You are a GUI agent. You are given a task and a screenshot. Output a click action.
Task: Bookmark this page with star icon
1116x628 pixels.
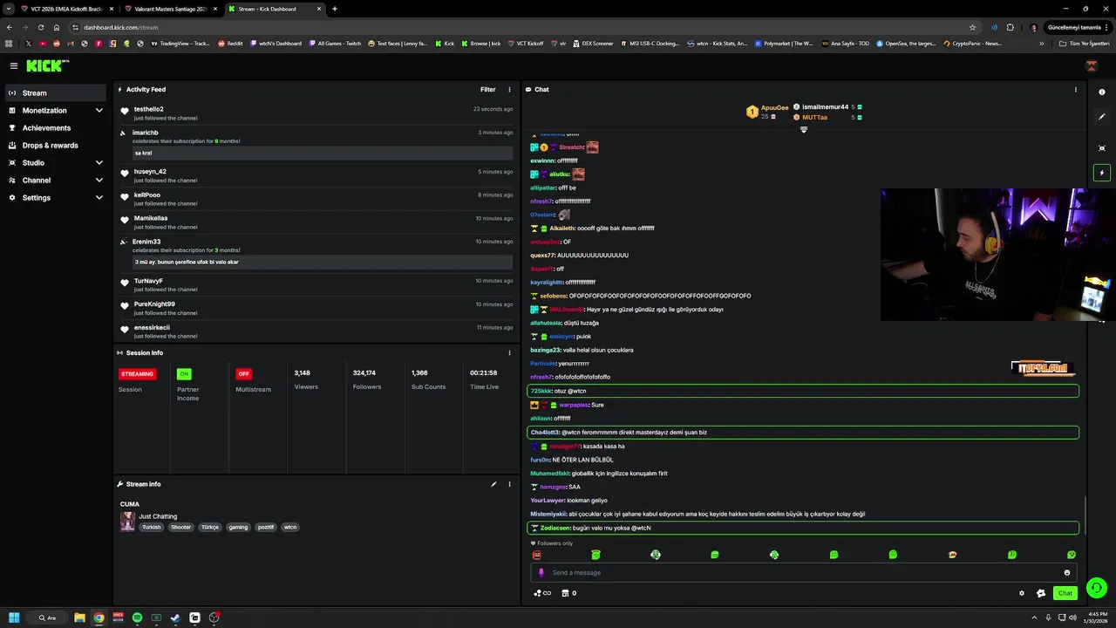tap(972, 27)
